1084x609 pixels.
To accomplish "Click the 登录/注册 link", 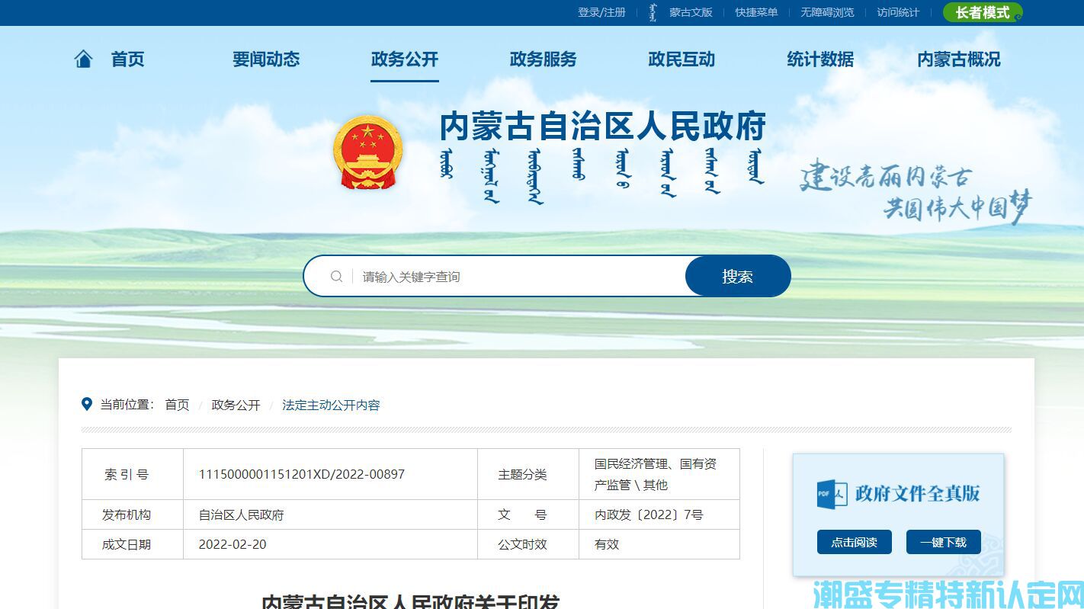I will (x=601, y=12).
